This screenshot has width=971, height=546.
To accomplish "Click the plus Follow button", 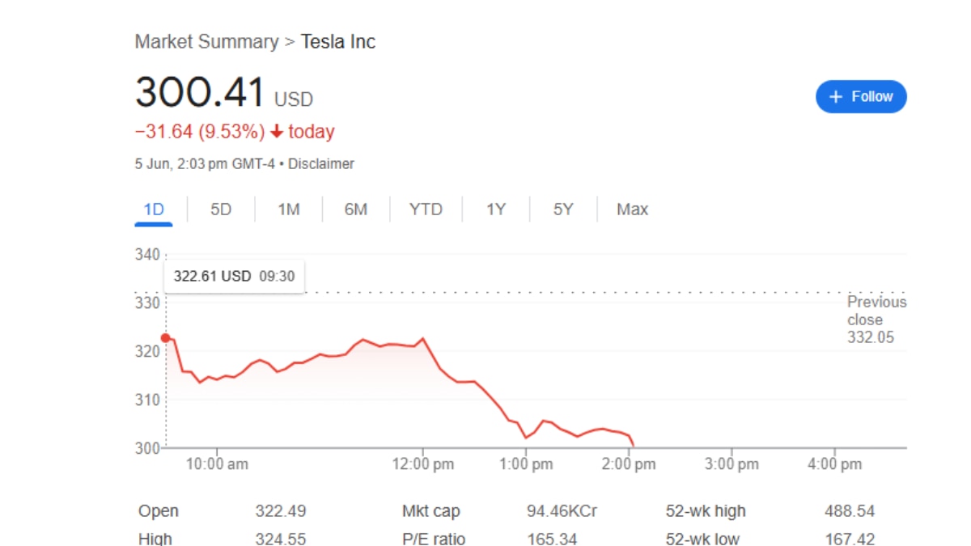I will click(861, 97).
